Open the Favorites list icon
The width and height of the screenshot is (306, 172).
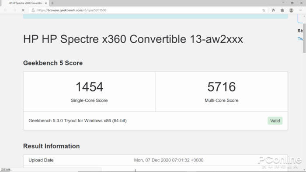pyautogui.click(x=273, y=10)
